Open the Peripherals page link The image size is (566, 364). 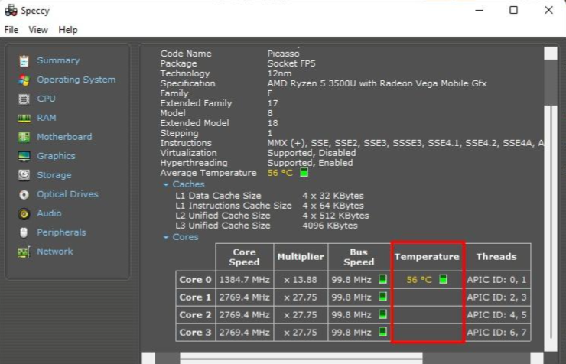[x=61, y=232]
